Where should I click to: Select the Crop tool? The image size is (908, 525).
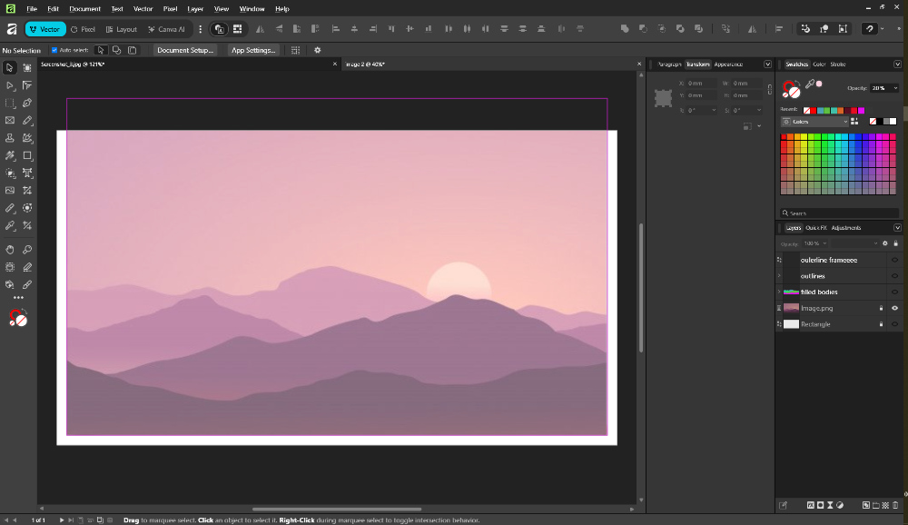click(27, 190)
